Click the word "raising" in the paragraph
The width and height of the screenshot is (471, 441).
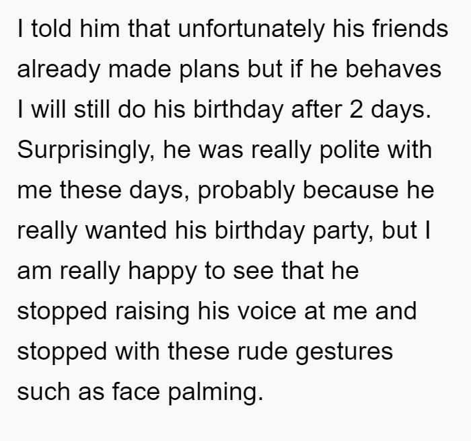coord(152,312)
